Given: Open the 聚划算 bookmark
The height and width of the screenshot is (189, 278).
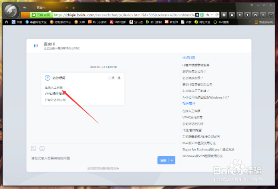Looking at the screenshot, I should point(171,22).
